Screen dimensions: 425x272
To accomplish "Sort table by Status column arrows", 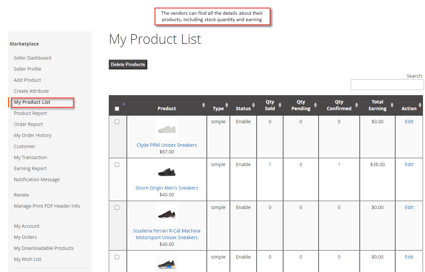I will click(253, 105).
